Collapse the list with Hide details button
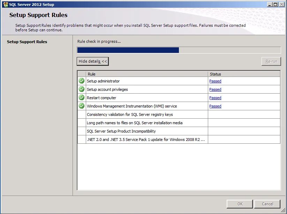 coord(93,61)
